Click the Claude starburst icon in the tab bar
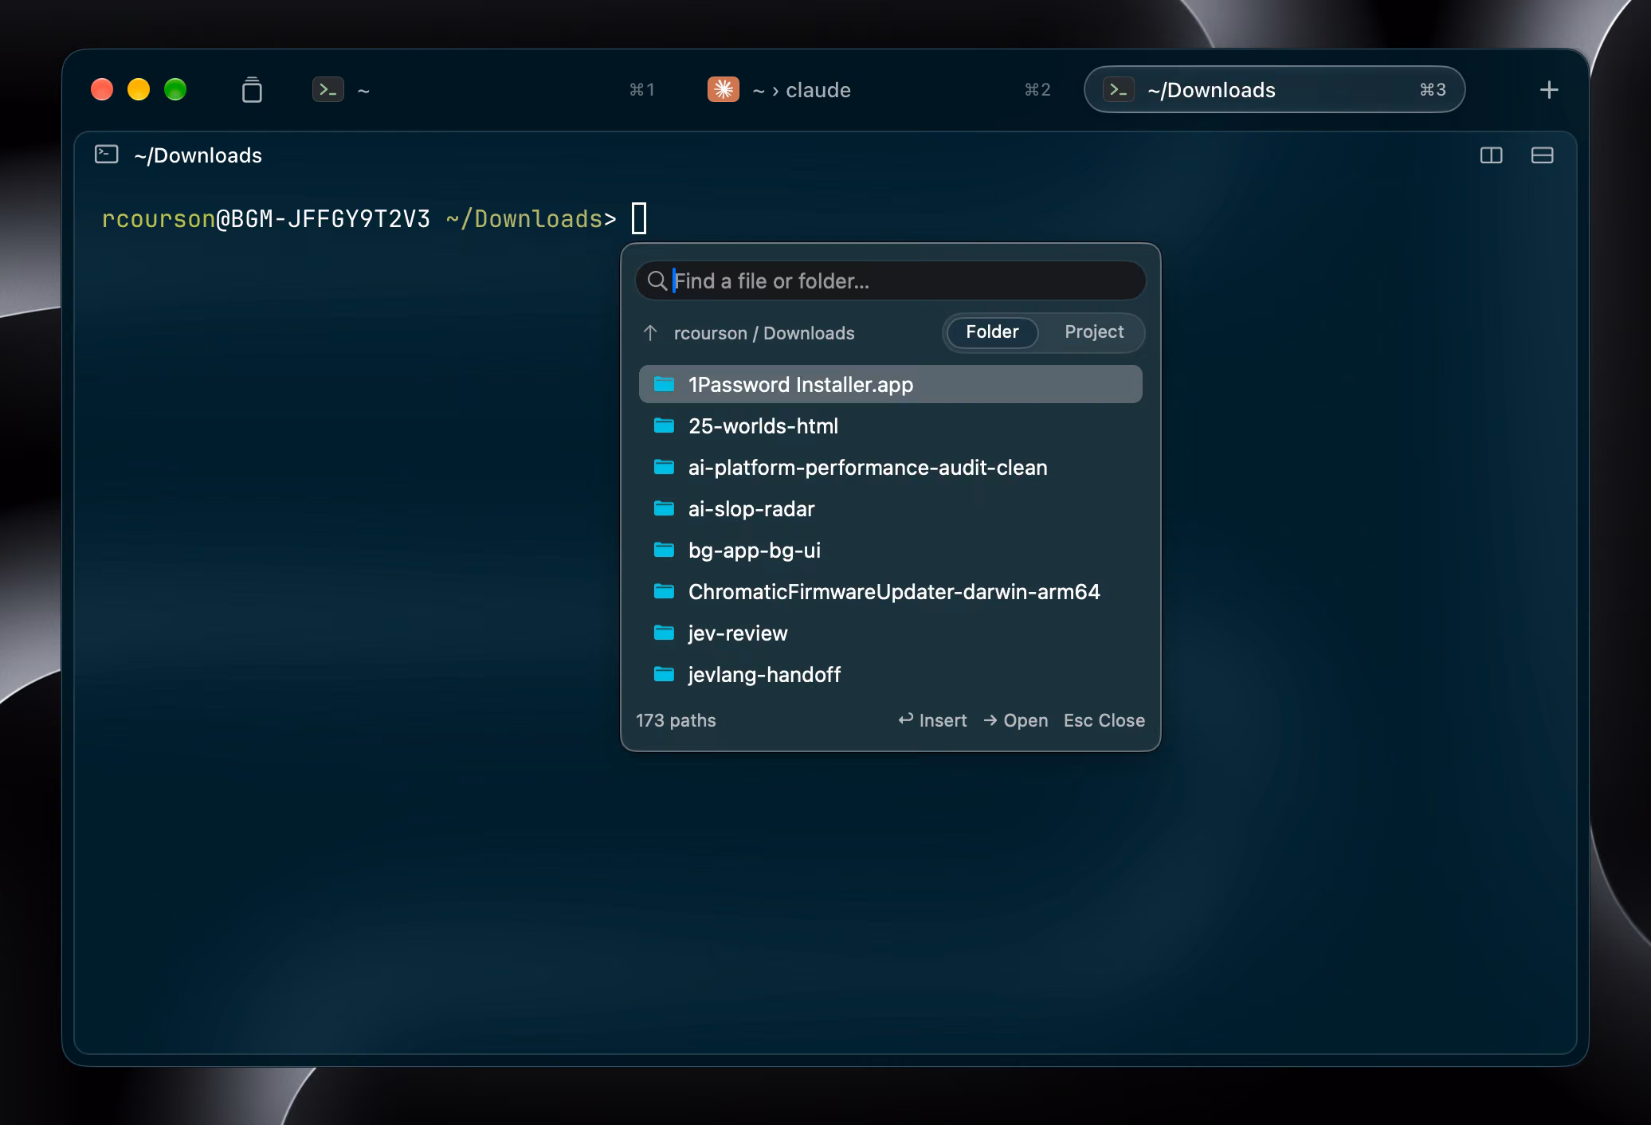1651x1125 pixels. point(724,89)
